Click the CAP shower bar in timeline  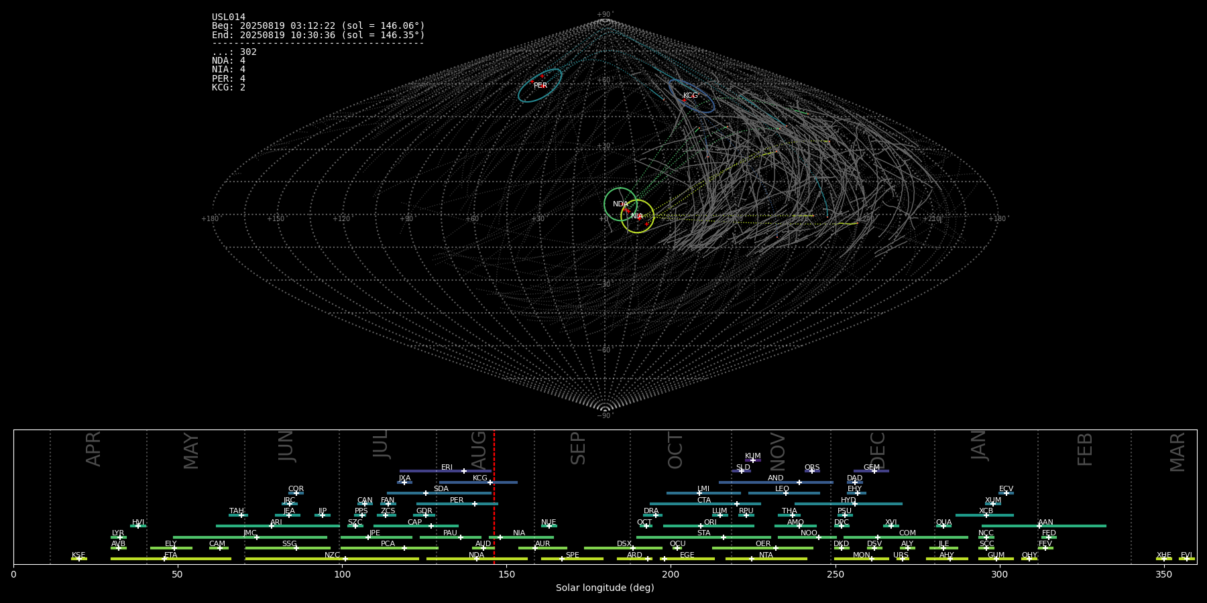(x=416, y=526)
